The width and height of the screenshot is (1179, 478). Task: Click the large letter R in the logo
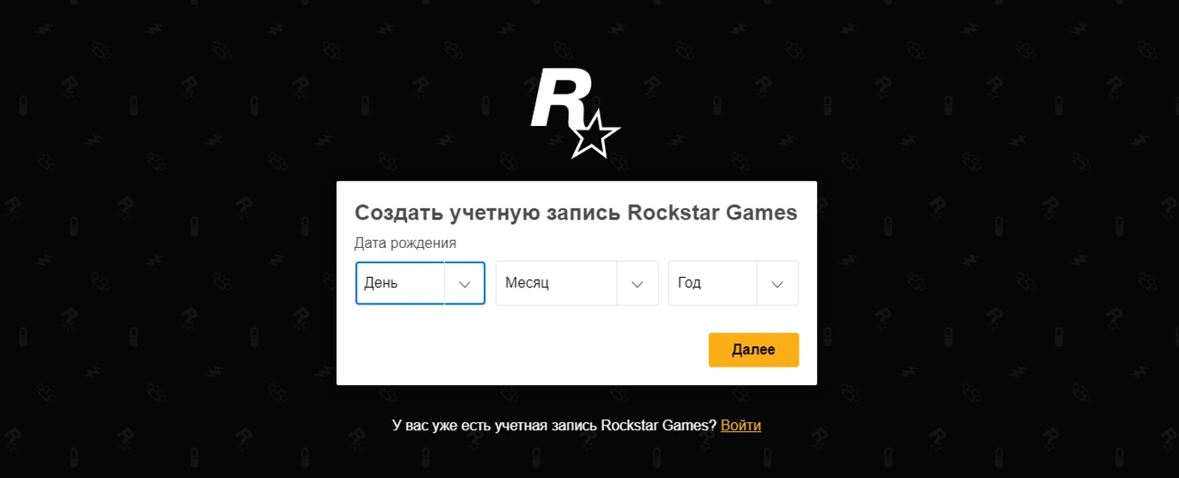pos(560,99)
